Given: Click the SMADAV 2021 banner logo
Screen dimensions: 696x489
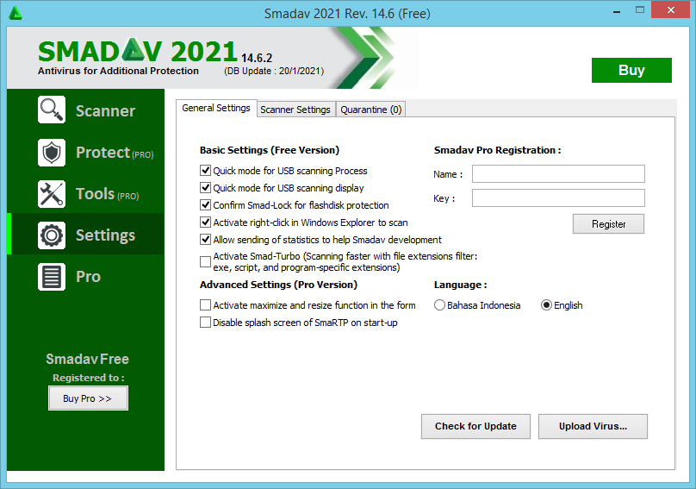Looking at the screenshot, I should click(x=138, y=51).
